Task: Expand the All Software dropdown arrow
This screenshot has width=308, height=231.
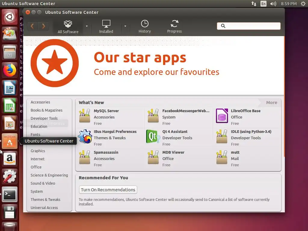Action: pyautogui.click(x=87, y=26)
